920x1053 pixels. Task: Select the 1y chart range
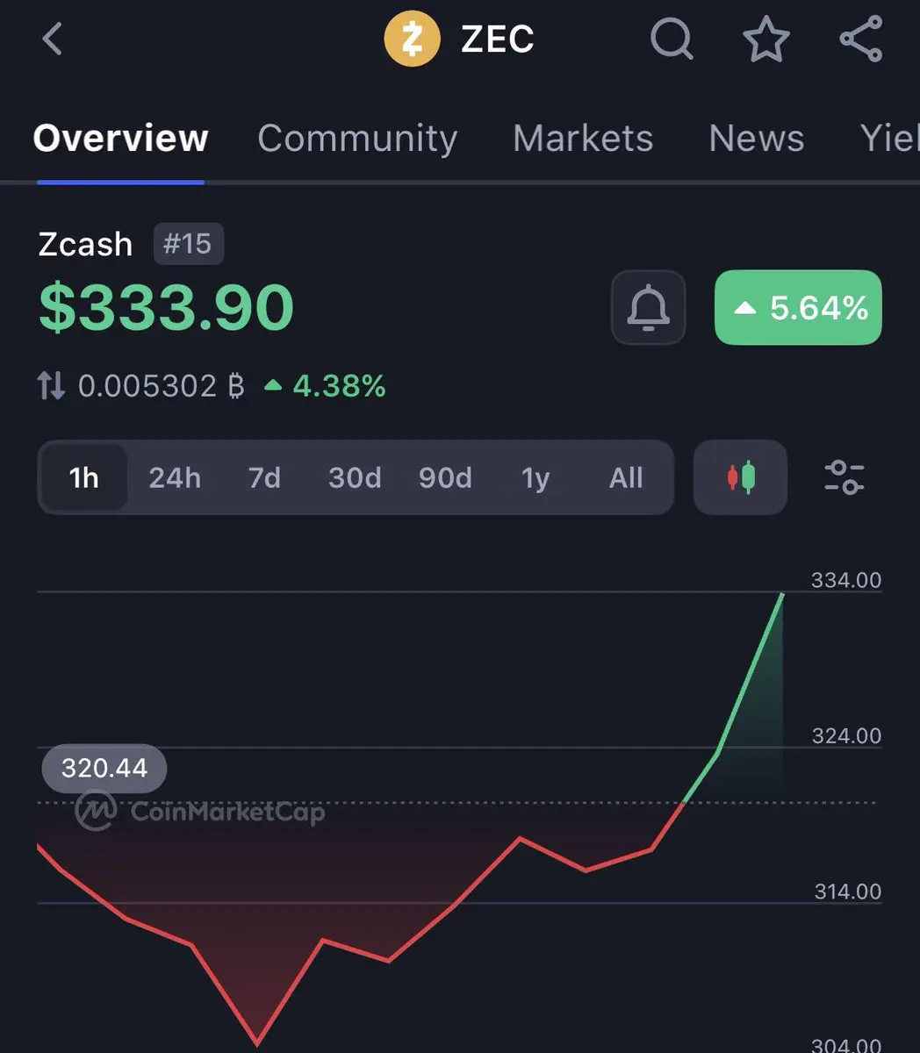pos(535,477)
